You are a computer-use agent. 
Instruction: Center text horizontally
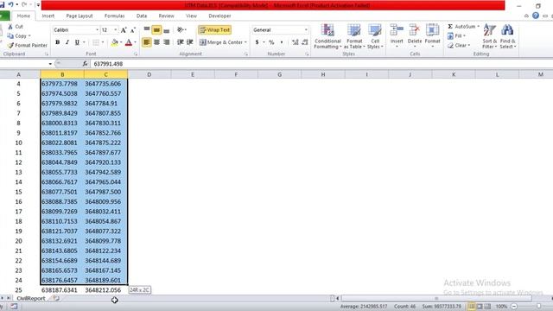(x=156, y=42)
